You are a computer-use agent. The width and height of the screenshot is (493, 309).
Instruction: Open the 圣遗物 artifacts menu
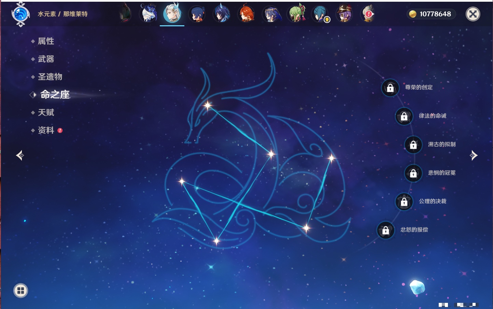(x=50, y=77)
